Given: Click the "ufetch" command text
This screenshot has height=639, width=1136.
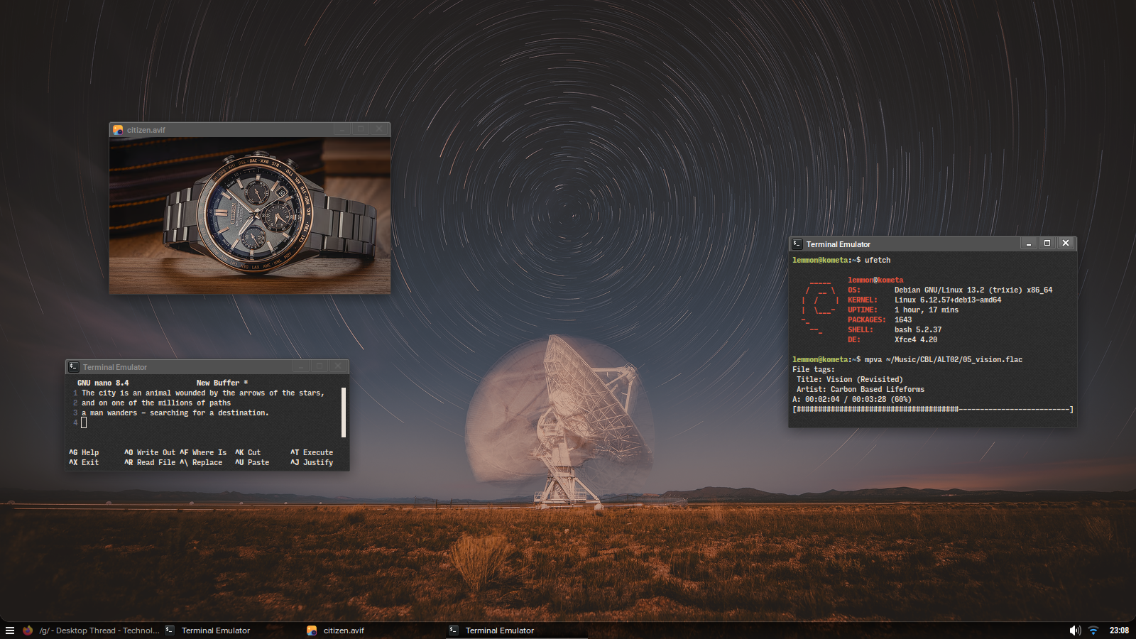Looking at the screenshot, I should coord(878,260).
